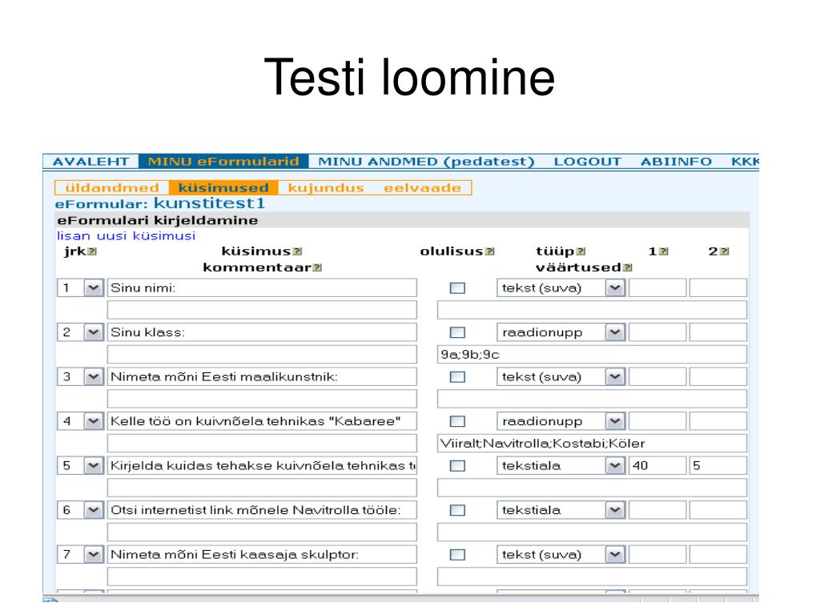This screenshot has height=615, width=820.
Task: Click help icon beside tüüp header
Action: pyautogui.click(x=581, y=251)
